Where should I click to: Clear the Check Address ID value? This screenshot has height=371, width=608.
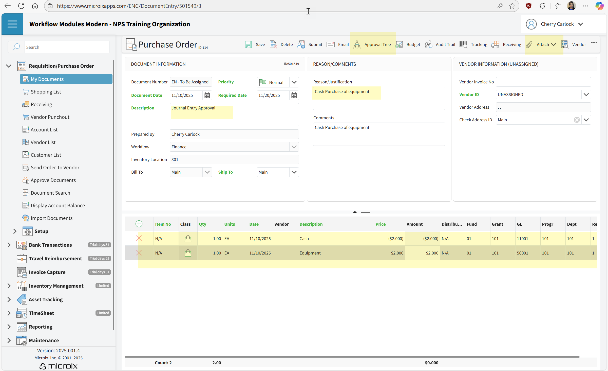click(x=577, y=120)
